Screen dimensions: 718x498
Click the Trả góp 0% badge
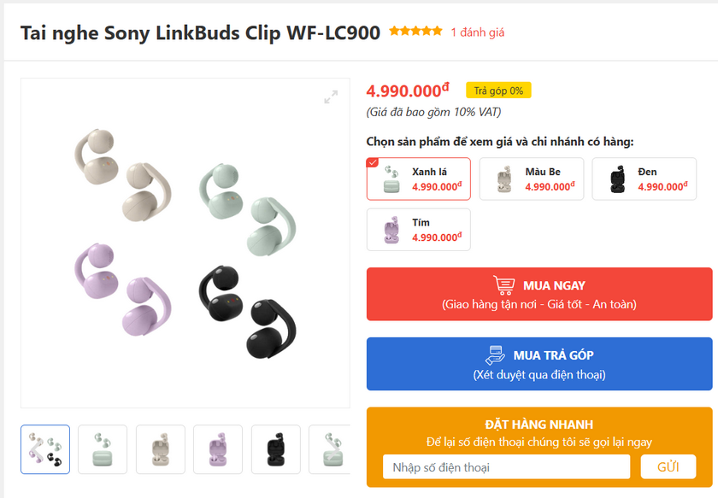click(x=499, y=91)
